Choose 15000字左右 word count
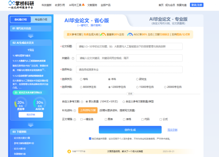219x157 pixels. (137, 87)
